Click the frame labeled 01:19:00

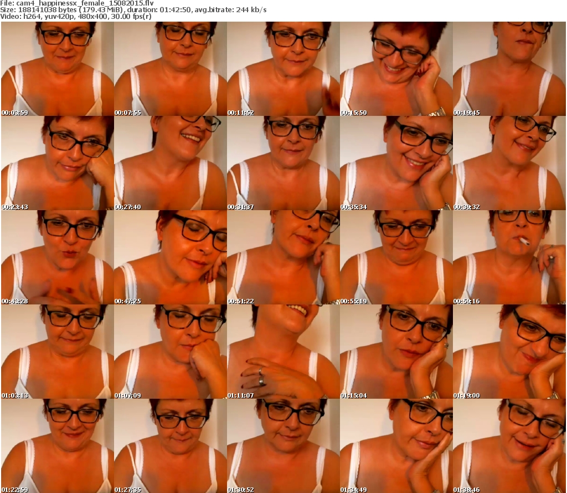pos(509,352)
